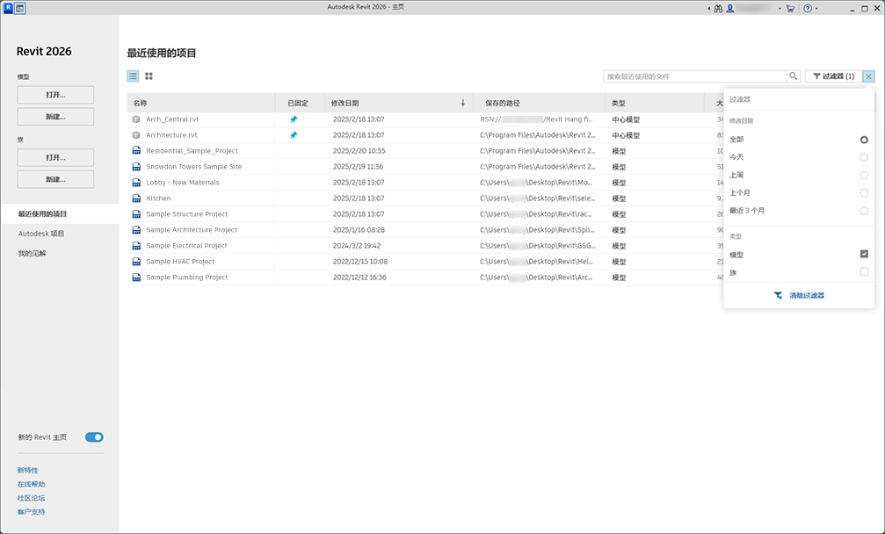Click the 族 新建... button
This screenshot has width=885, height=534.
pos(55,179)
